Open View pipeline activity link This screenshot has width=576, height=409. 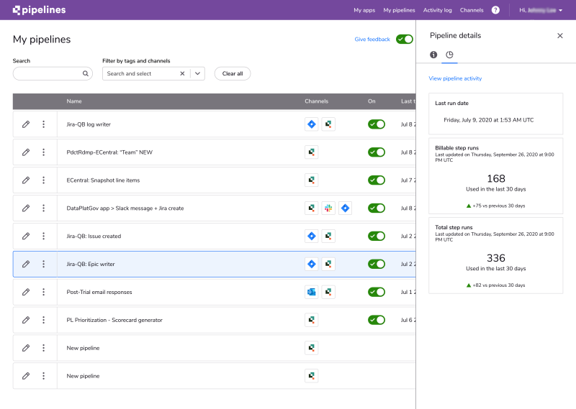tap(455, 78)
